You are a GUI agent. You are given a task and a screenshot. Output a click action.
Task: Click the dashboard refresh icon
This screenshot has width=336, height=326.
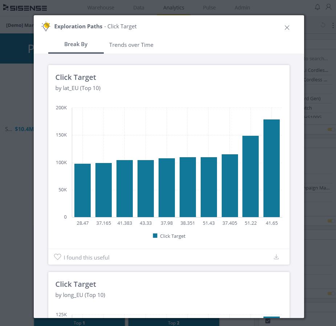(323, 25)
